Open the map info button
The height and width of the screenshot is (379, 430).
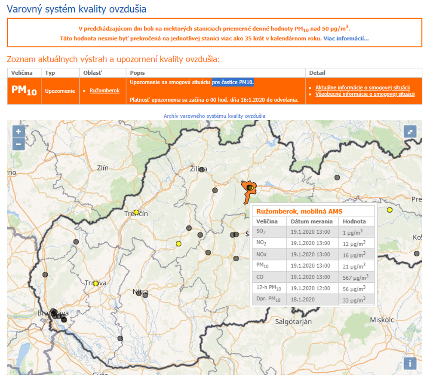[x=410, y=363]
